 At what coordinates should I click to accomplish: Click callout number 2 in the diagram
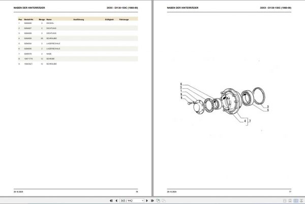click(181, 88)
